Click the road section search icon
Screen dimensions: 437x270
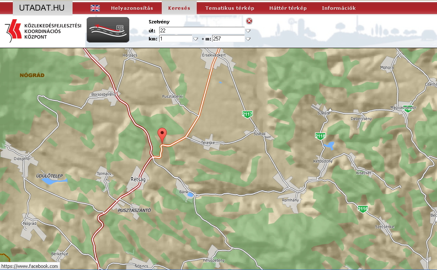[108, 30]
